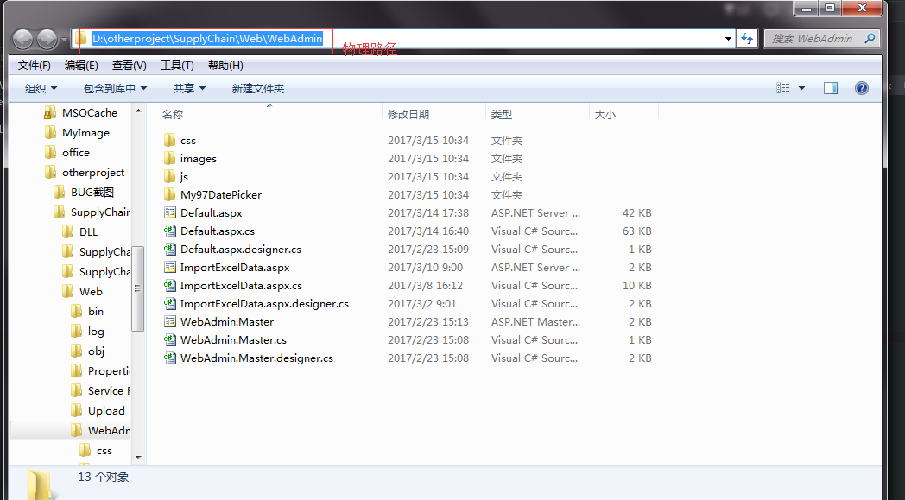Open the 帮助(H) menu
The height and width of the screenshot is (500, 905).
(x=225, y=66)
